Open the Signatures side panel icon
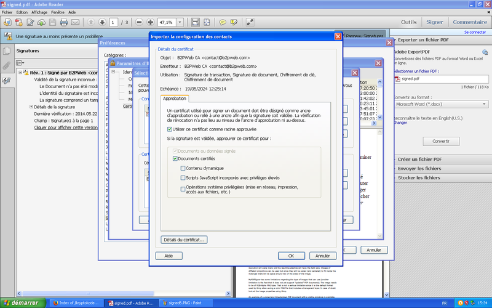The image size is (492, 308). click(x=7, y=81)
